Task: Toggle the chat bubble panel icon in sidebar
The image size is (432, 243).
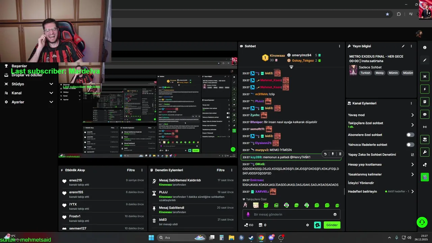Action: 425,114
